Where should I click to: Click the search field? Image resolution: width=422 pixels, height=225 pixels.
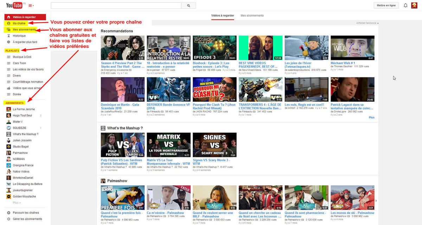[x=116, y=5]
